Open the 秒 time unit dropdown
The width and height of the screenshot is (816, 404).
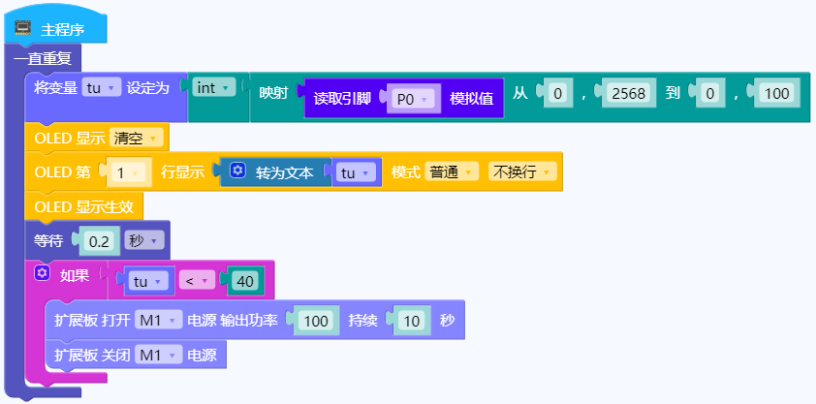142,240
